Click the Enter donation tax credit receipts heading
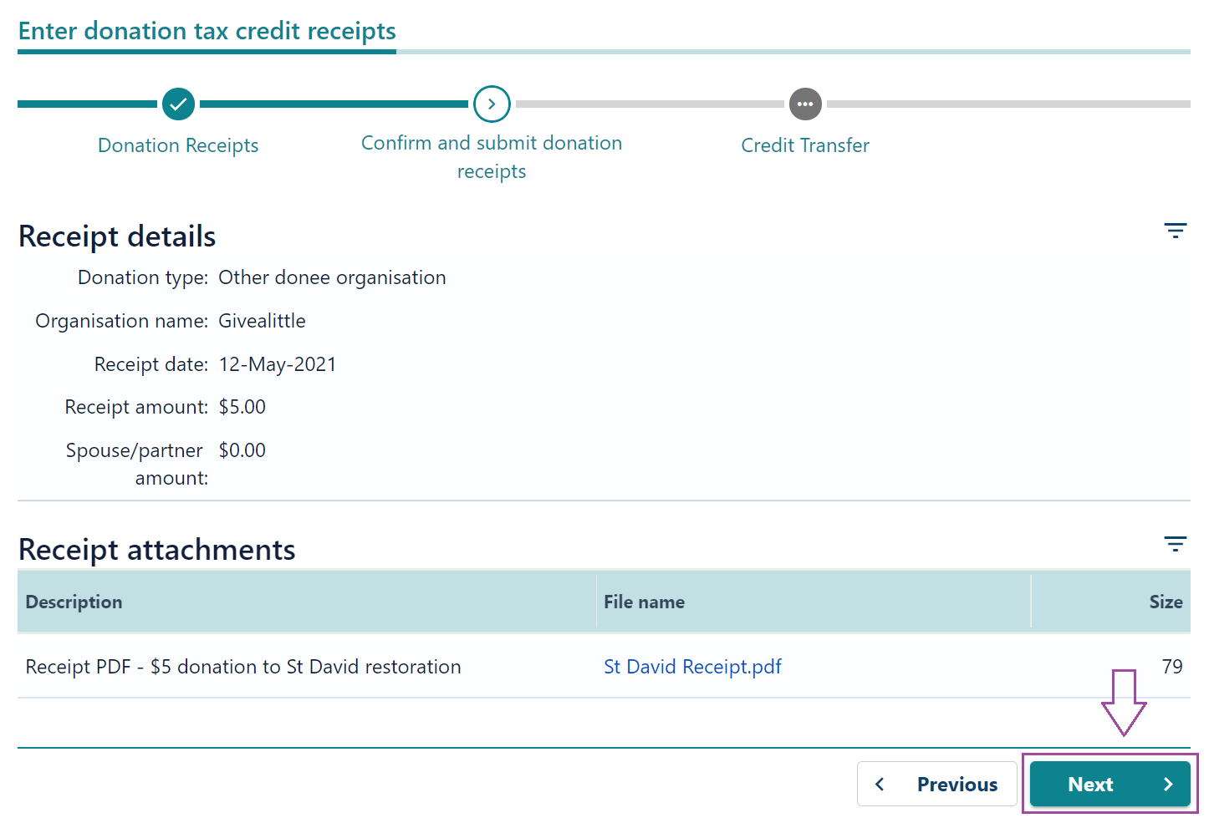The image size is (1209, 818). [207, 31]
